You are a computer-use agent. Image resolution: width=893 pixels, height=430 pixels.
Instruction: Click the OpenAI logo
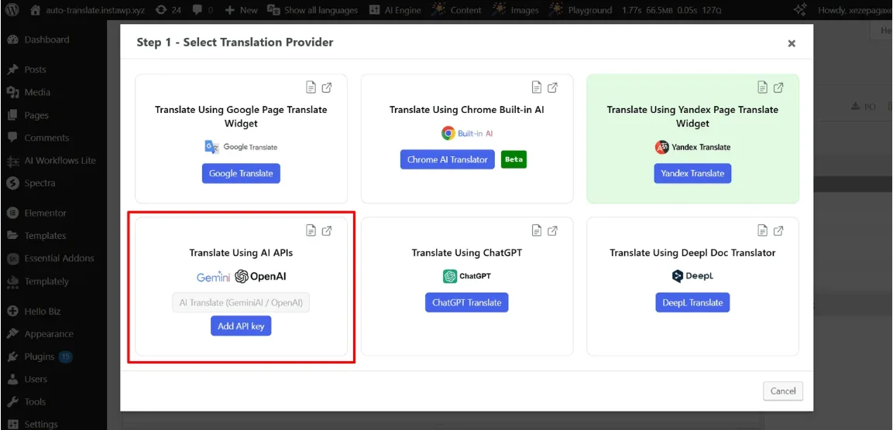click(x=260, y=276)
